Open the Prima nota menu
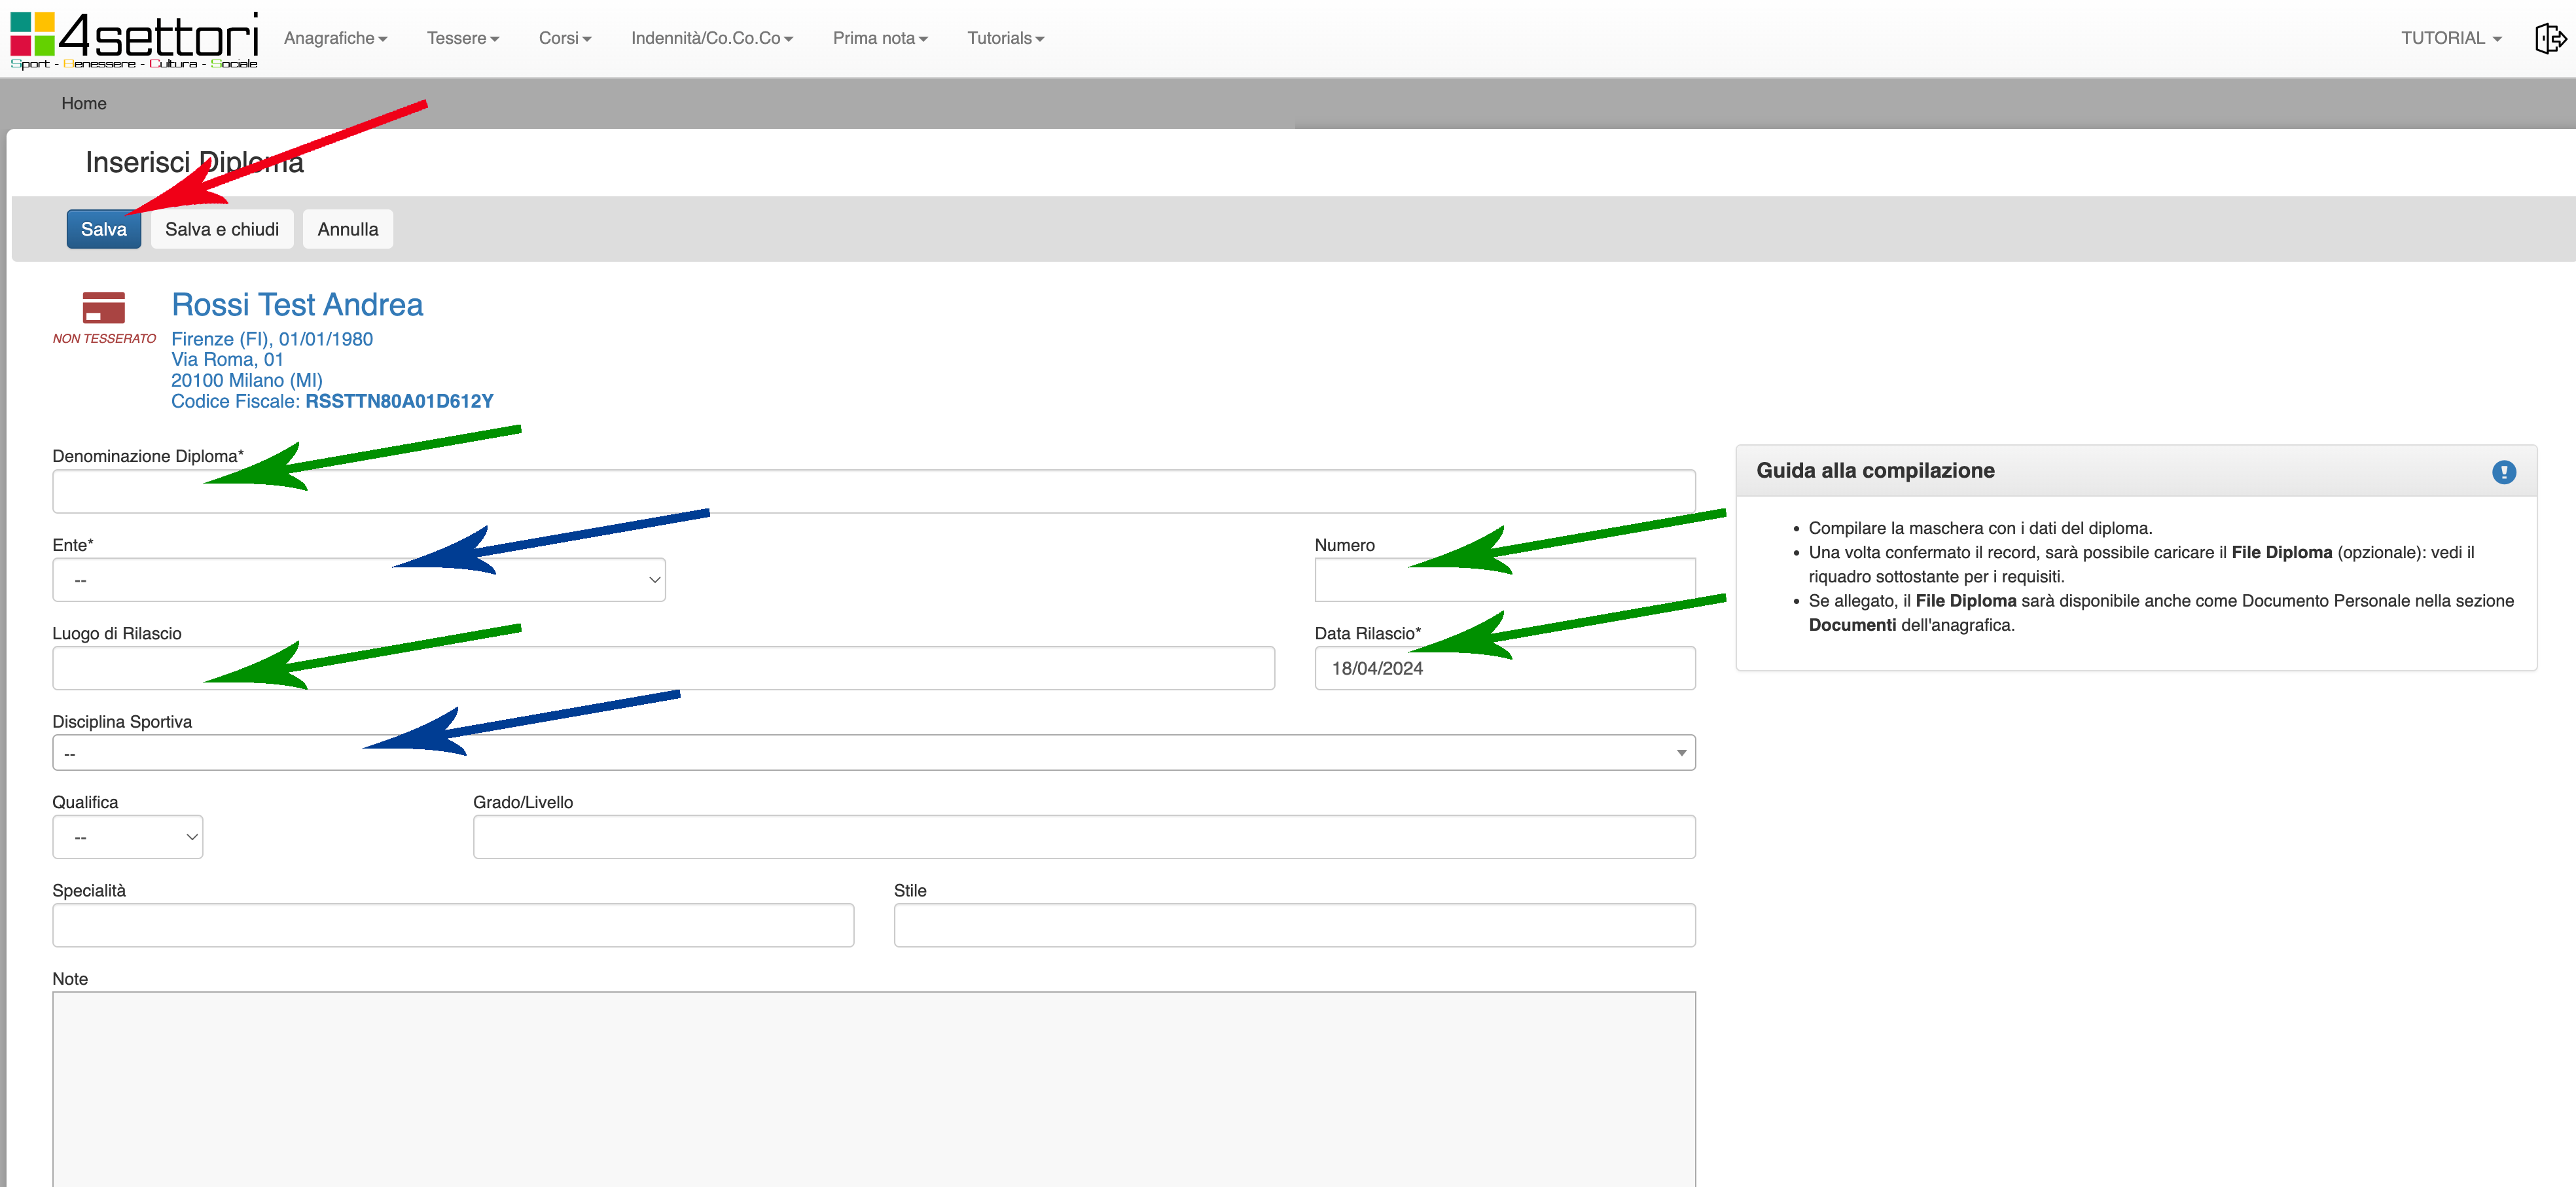 pyautogui.click(x=880, y=38)
